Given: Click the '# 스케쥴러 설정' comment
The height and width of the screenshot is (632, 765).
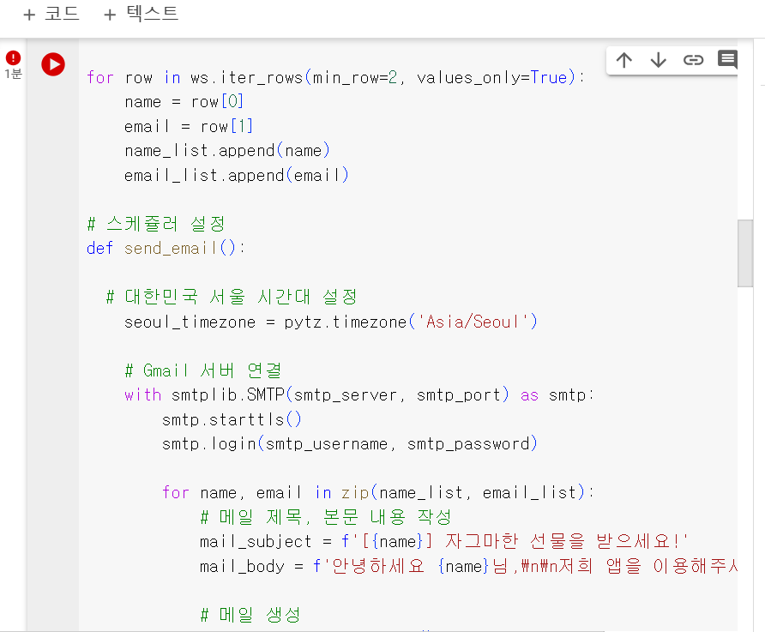Looking at the screenshot, I should (x=156, y=224).
